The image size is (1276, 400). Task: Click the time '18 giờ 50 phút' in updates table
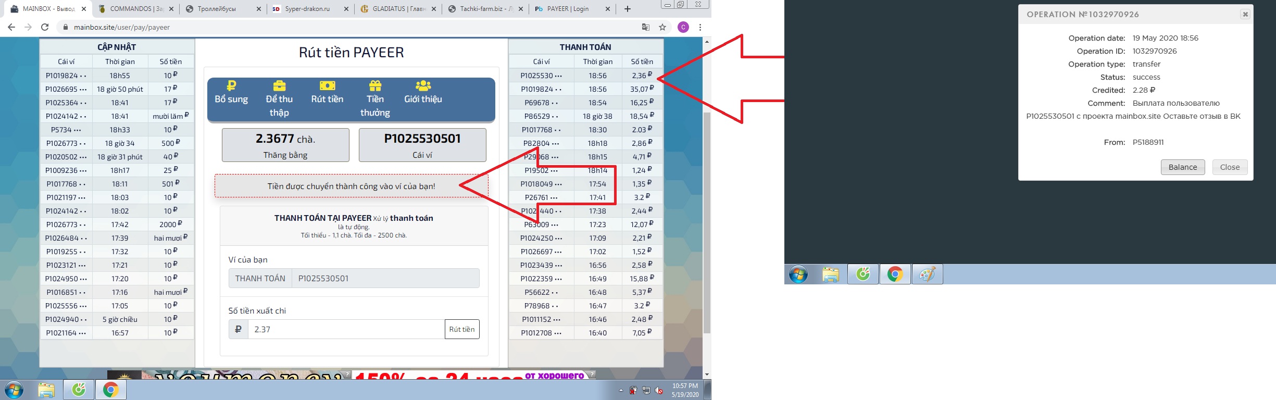[x=120, y=89]
